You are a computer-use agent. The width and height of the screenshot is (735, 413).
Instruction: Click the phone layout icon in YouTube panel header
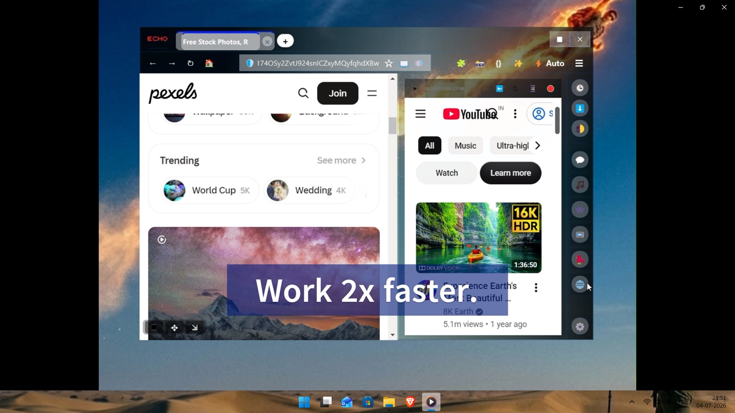point(532,89)
